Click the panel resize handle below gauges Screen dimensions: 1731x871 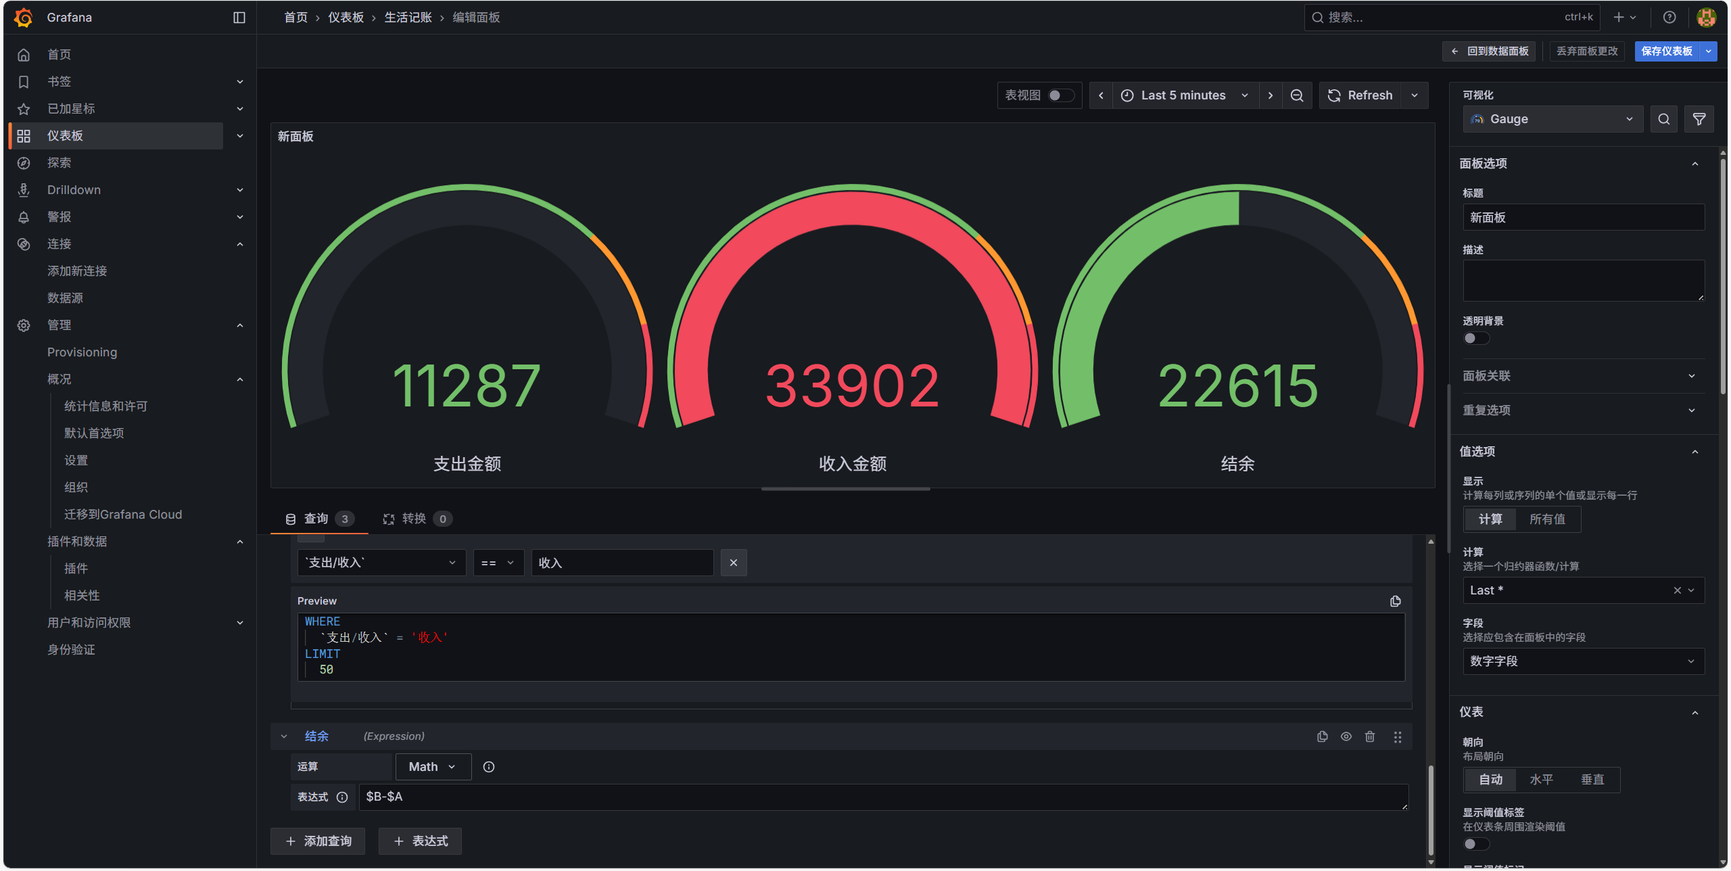[x=845, y=489]
